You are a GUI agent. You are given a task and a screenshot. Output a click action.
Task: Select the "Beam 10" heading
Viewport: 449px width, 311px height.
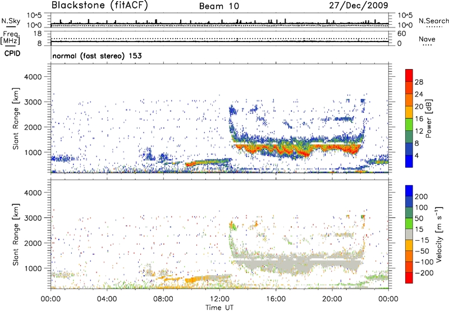click(x=219, y=6)
